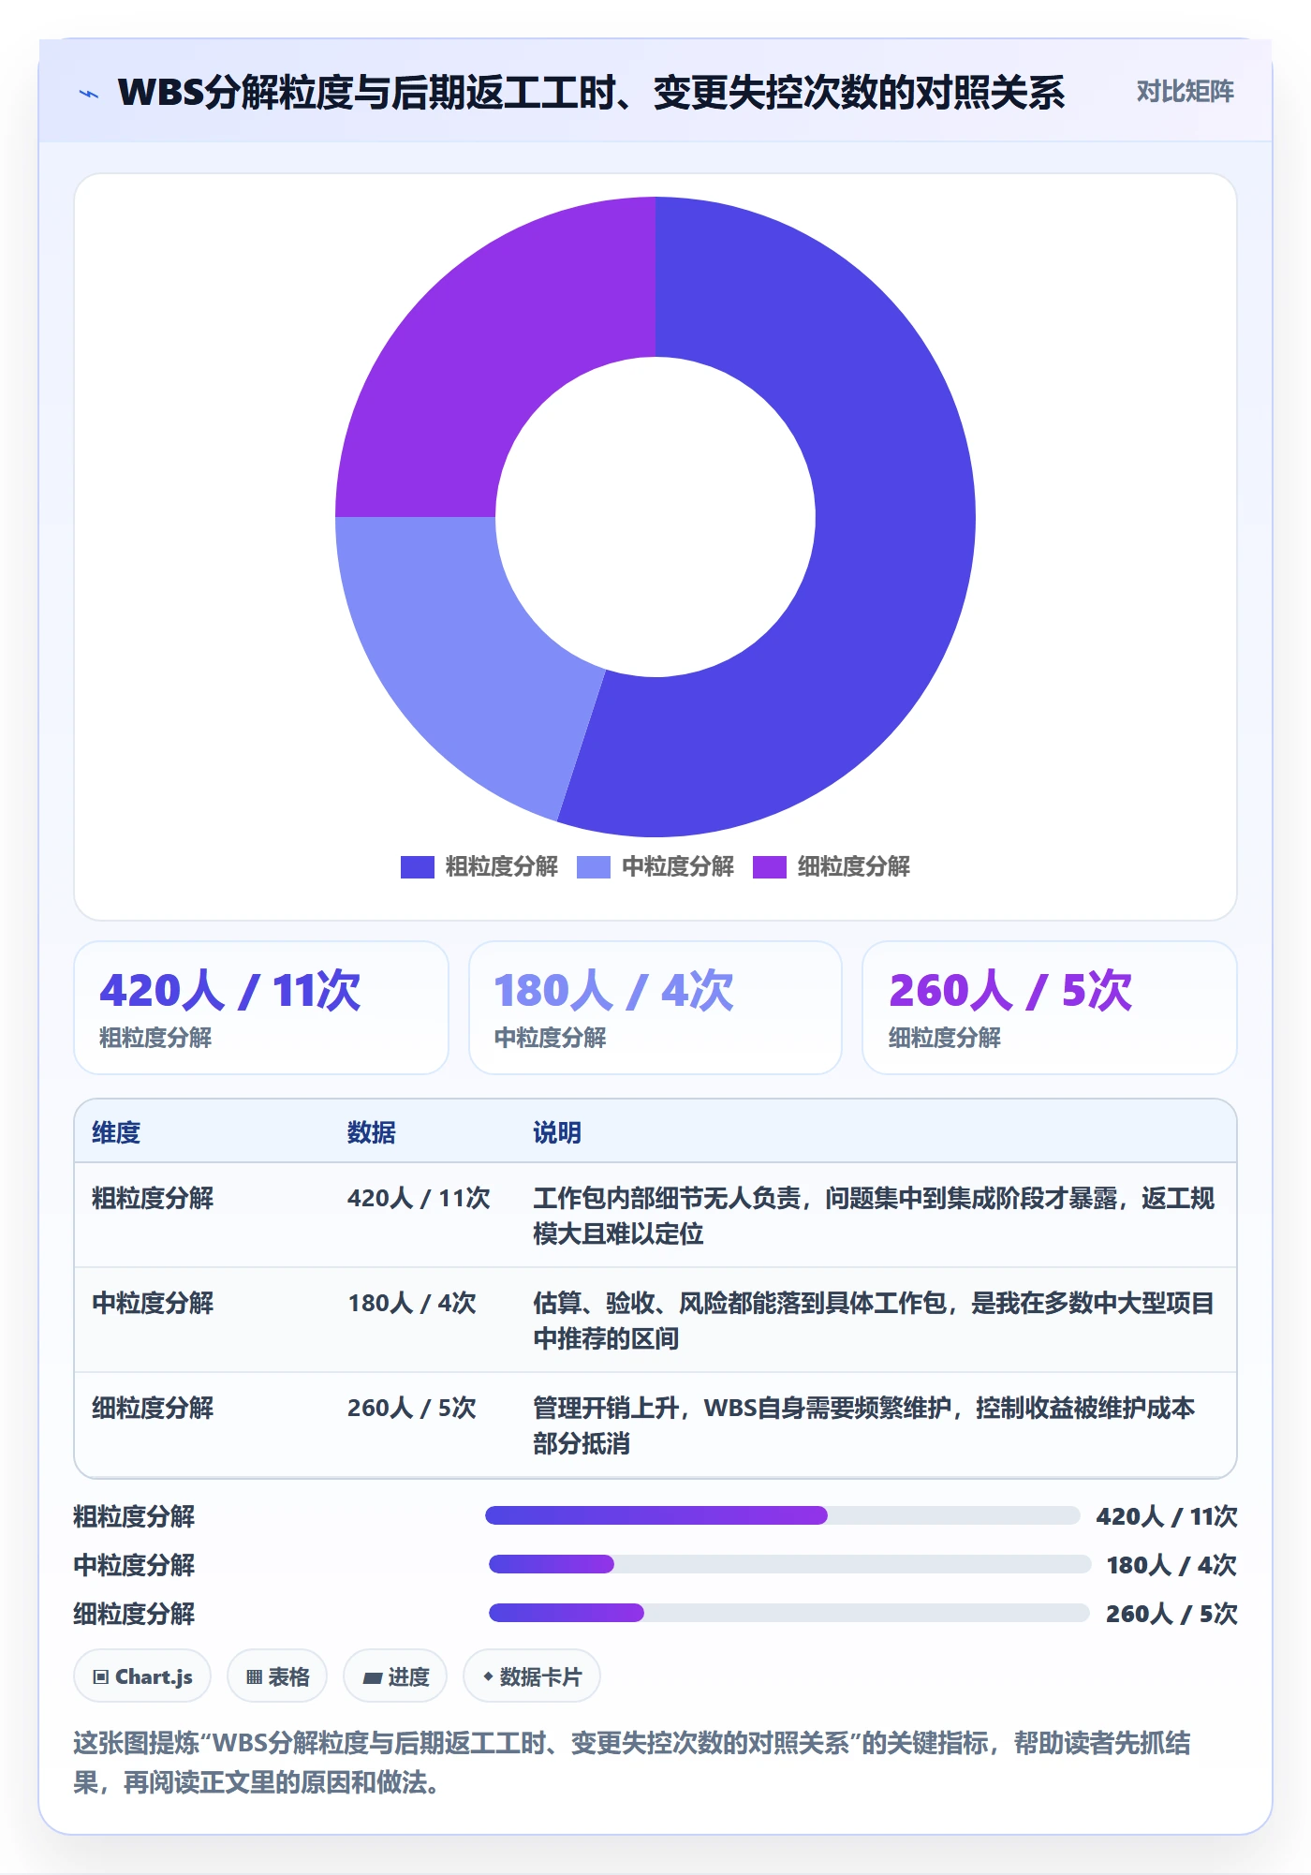Click the 中粒度分解 progress bar
Screen dimensions: 1311x1875
(789, 1564)
